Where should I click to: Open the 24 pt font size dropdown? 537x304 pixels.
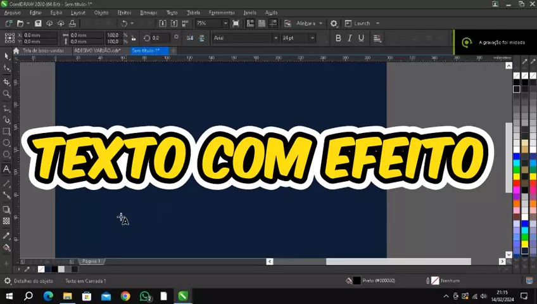coord(312,38)
